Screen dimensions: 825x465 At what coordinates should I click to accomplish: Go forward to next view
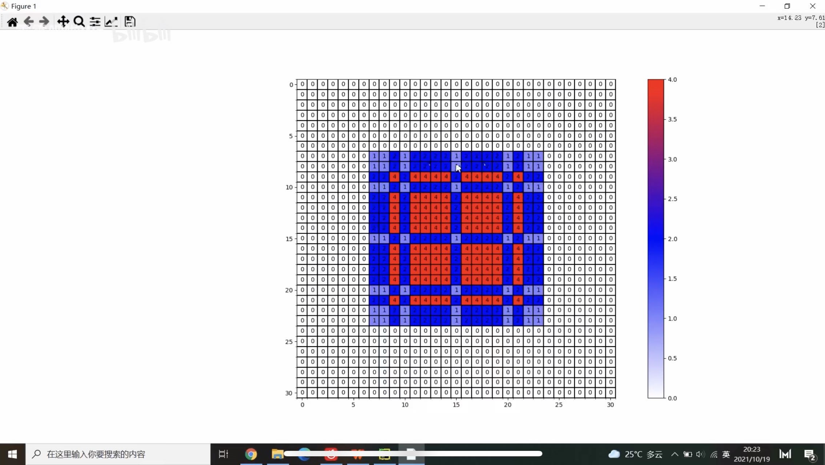pyautogui.click(x=44, y=22)
